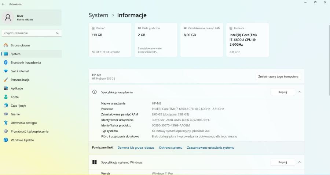Open the User account avatar icon
330x175 pixels.
coord(8,18)
